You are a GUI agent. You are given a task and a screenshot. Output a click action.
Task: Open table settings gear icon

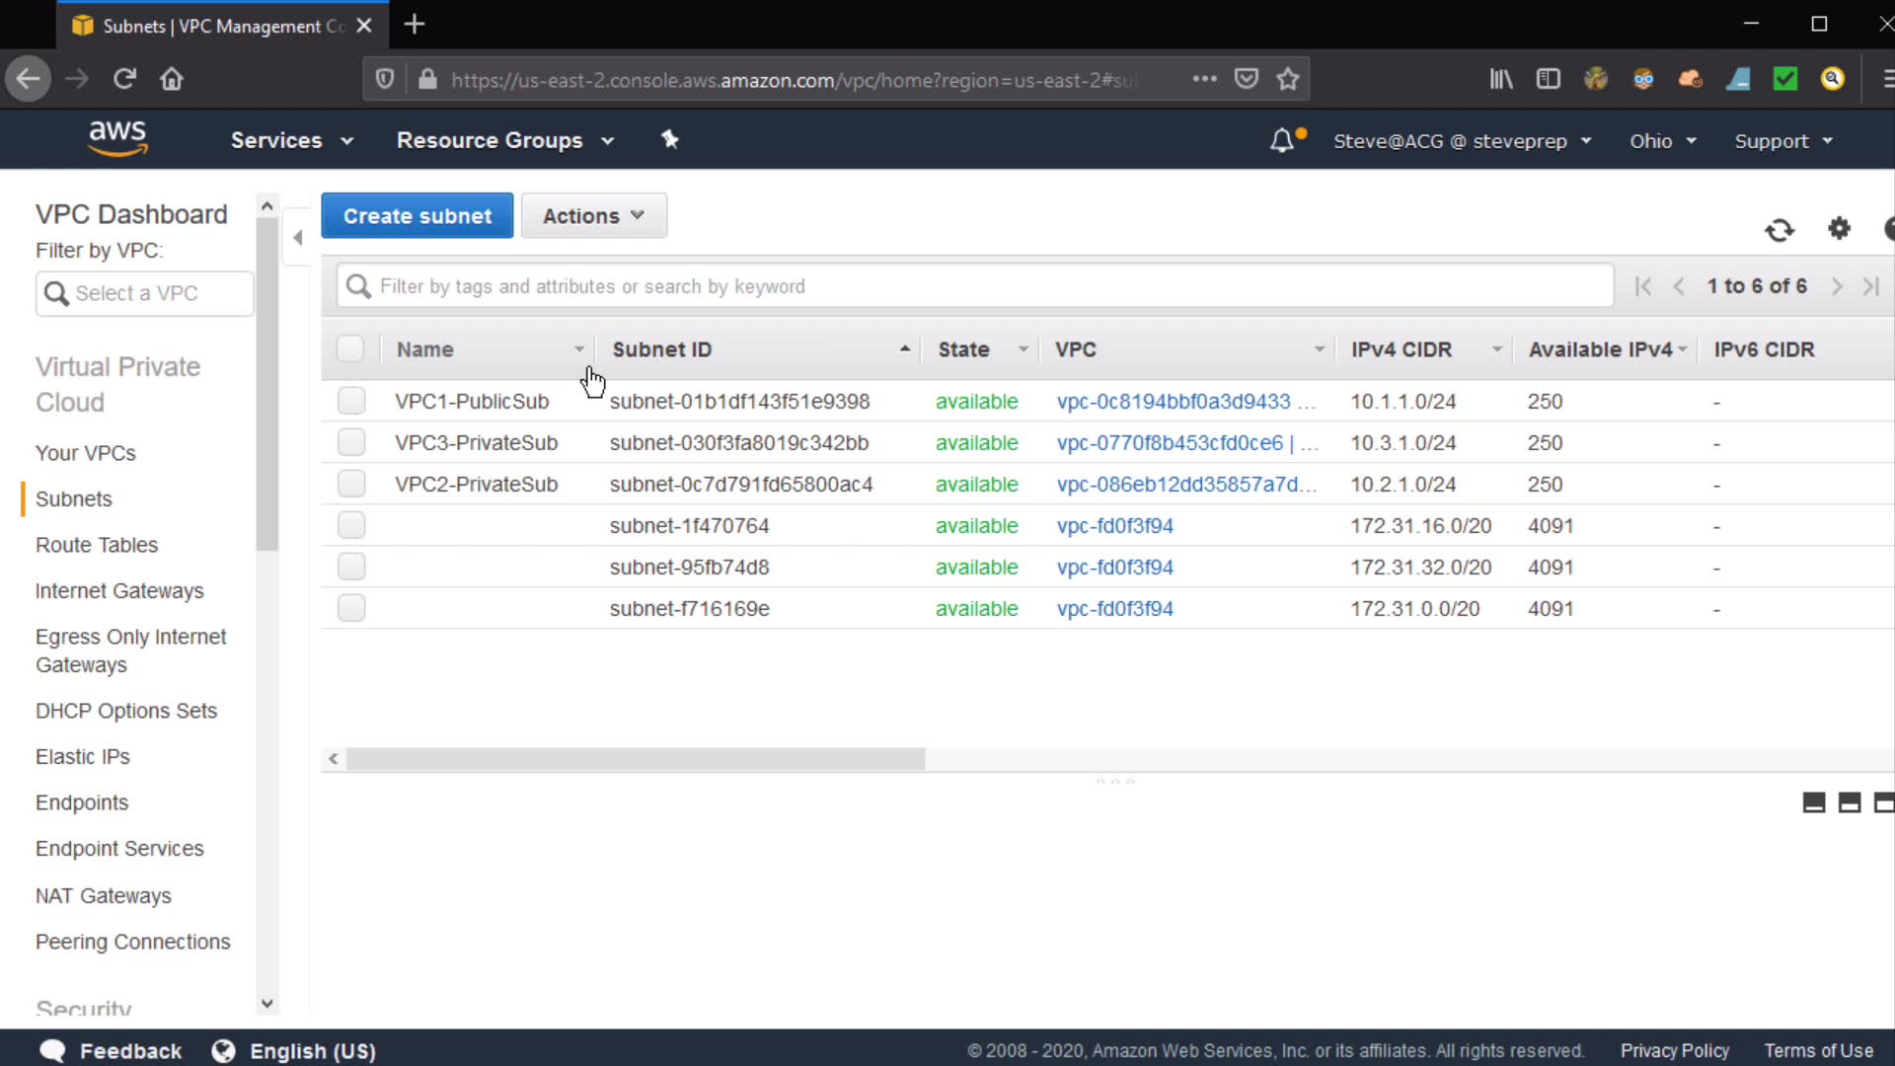(x=1839, y=228)
